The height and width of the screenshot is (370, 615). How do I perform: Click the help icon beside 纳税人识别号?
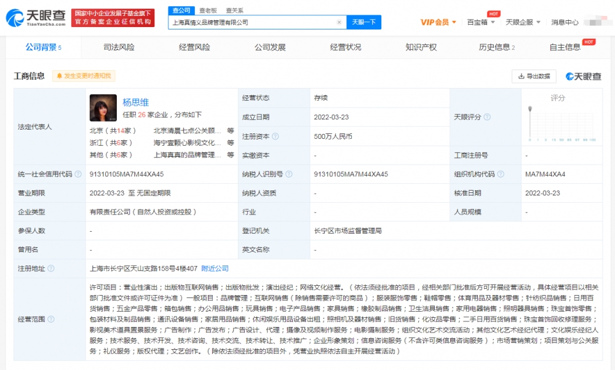(x=288, y=174)
